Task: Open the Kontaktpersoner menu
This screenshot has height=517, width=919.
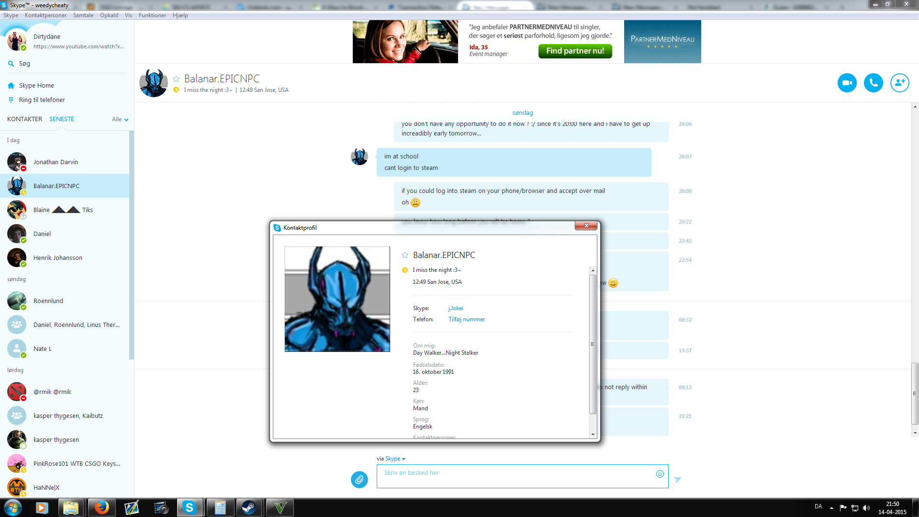Action: pyautogui.click(x=45, y=15)
